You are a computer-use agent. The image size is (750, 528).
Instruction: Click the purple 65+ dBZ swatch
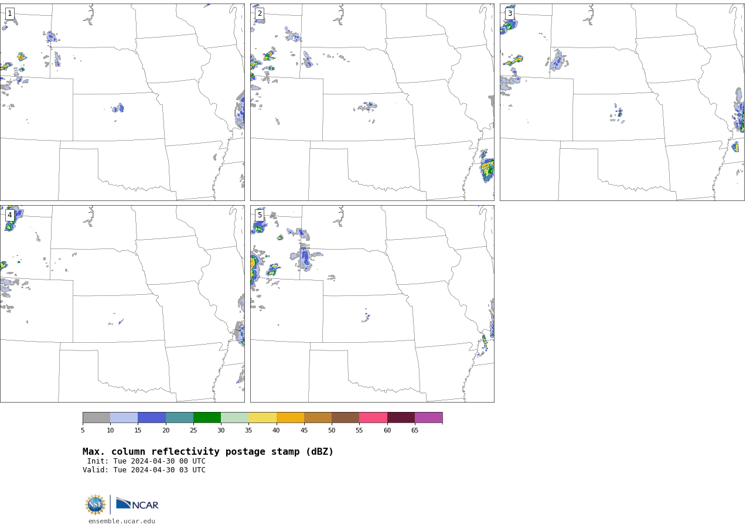tap(428, 417)
